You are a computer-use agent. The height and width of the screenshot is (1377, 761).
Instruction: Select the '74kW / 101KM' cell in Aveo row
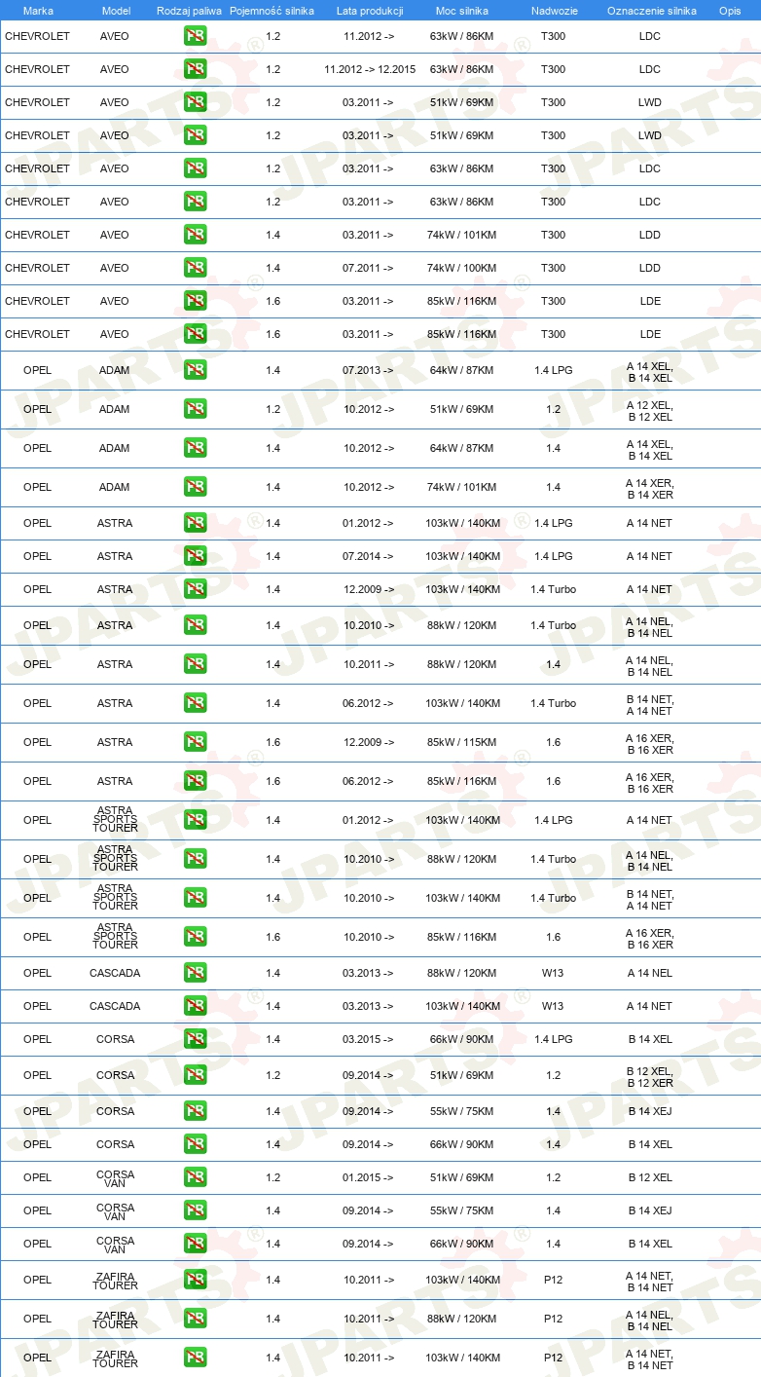[462, 235]
